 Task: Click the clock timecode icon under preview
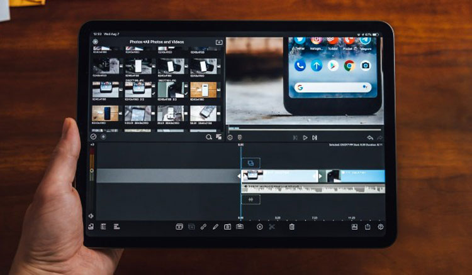click(230, 137)
